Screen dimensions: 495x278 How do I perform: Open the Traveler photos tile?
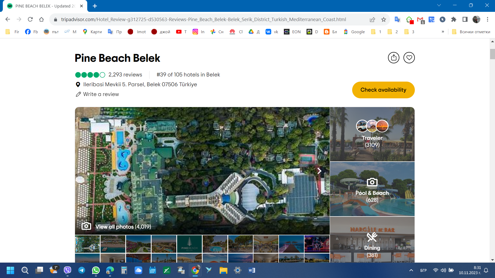372,134
